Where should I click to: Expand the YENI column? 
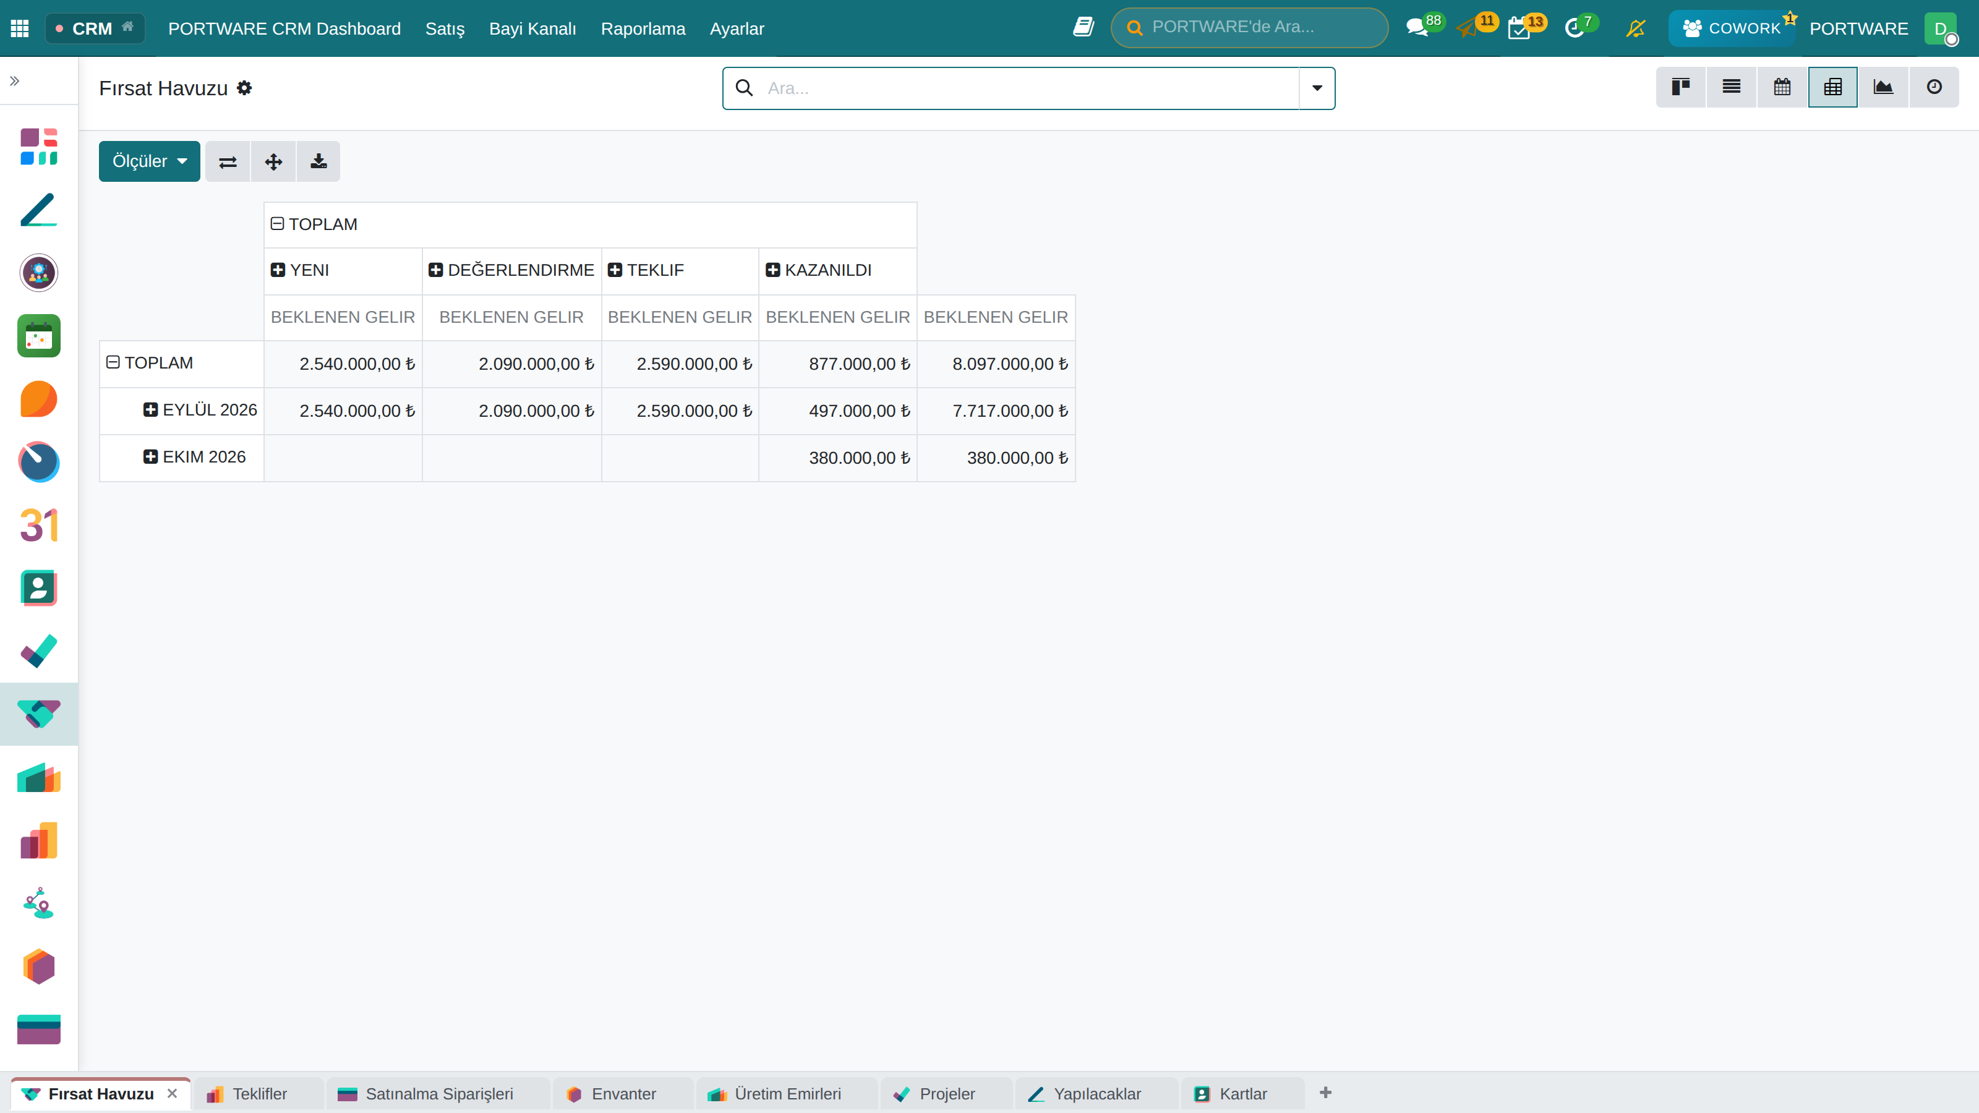[x=278, y=270]
